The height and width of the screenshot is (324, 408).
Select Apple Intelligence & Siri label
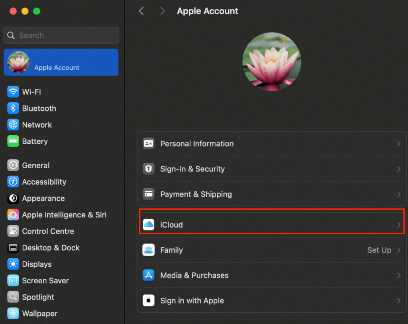coord(64,215)
